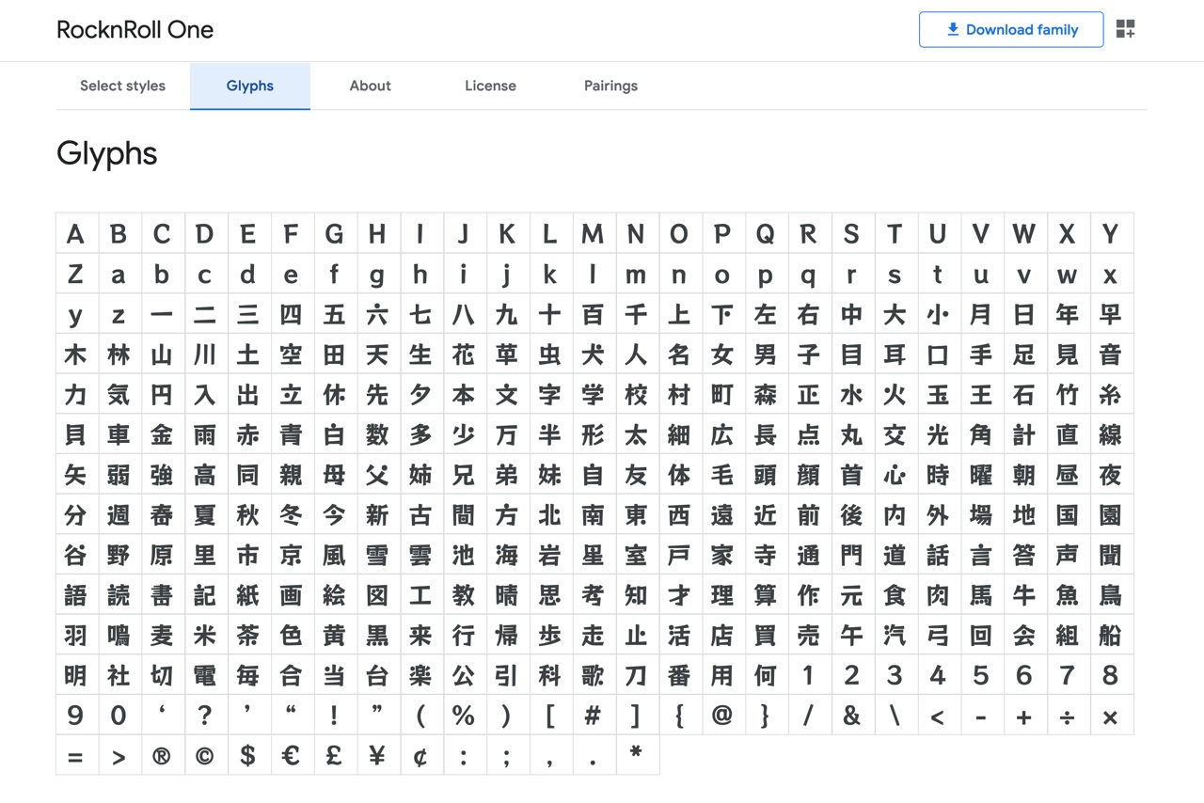Click the ampersand glyph

click(851, 715)
